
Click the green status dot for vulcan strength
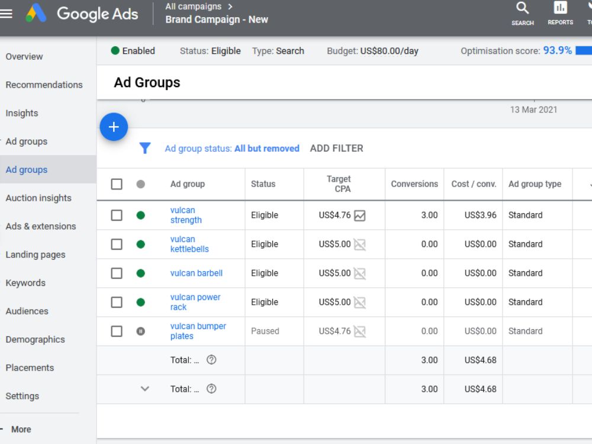coord(140,215)
